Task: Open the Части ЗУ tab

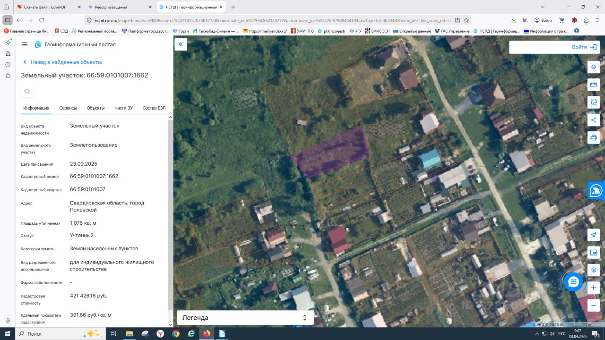Action: (123, 108)
